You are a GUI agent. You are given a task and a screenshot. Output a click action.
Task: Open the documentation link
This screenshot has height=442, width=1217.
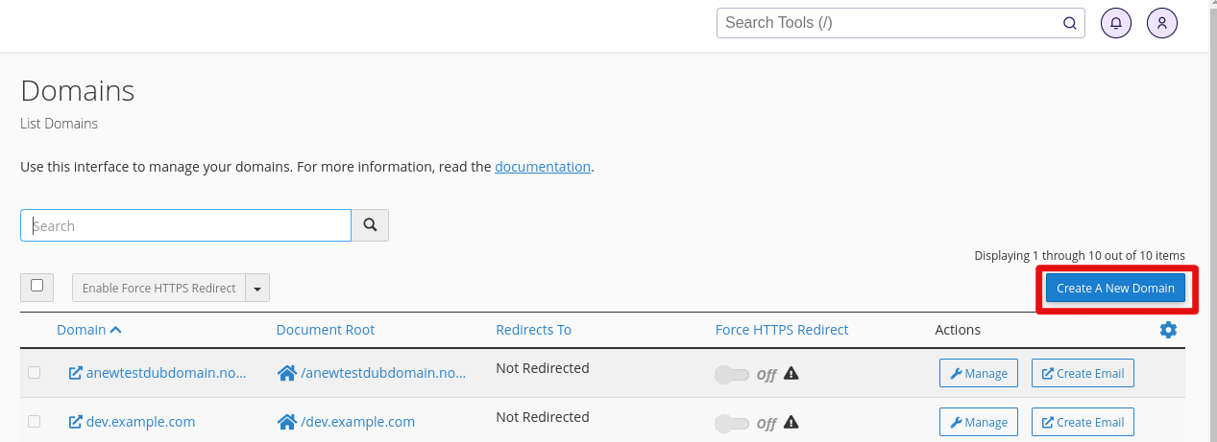[542, 167]
